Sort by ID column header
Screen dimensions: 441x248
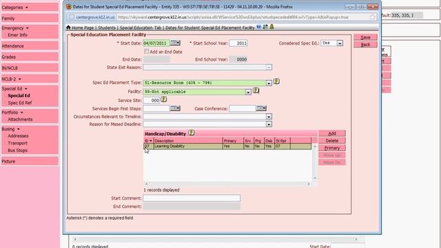pyautogui.click(x=149, y=141)
